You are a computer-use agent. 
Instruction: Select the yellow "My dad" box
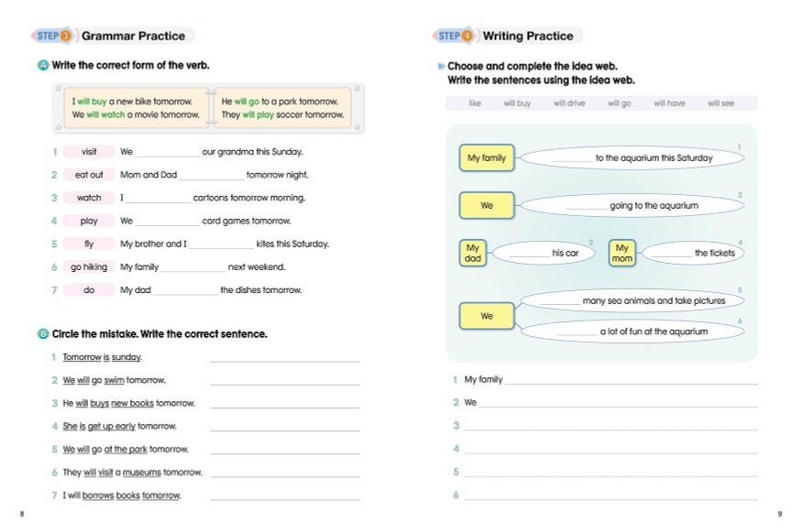pyautogui.click(x=473, y=253)
